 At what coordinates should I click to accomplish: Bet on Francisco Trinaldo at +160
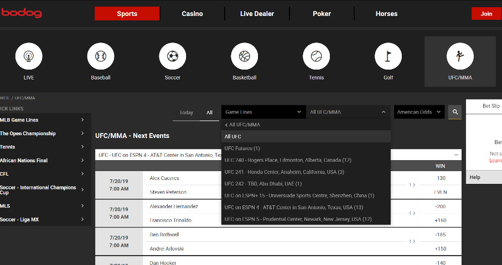tap(441, 220)
